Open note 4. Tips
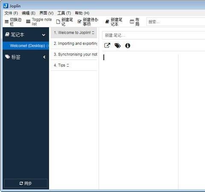 click(x=74, y=65)
